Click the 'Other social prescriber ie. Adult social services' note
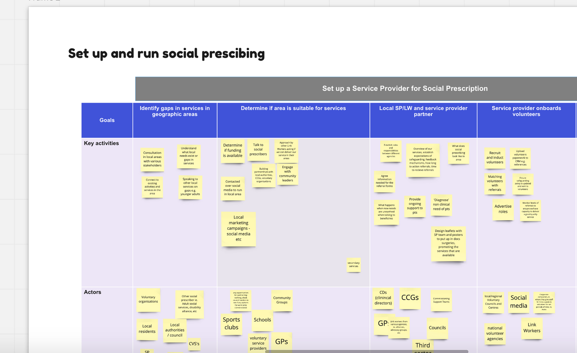This screenshot has width=577, height=353. pyautogui.click(x=189, y=304)
